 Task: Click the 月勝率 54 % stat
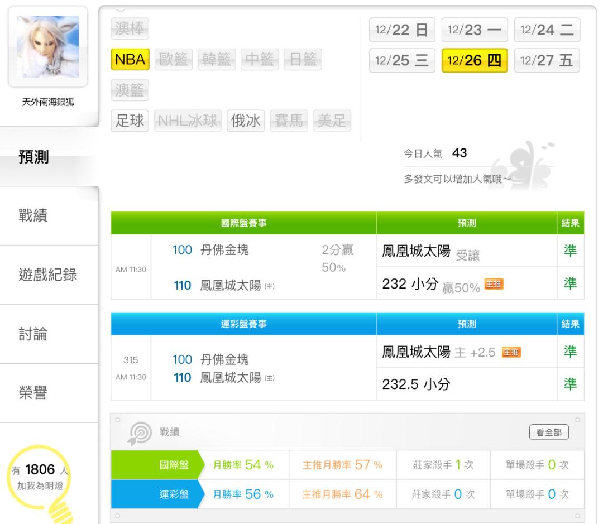pos(243,465)
